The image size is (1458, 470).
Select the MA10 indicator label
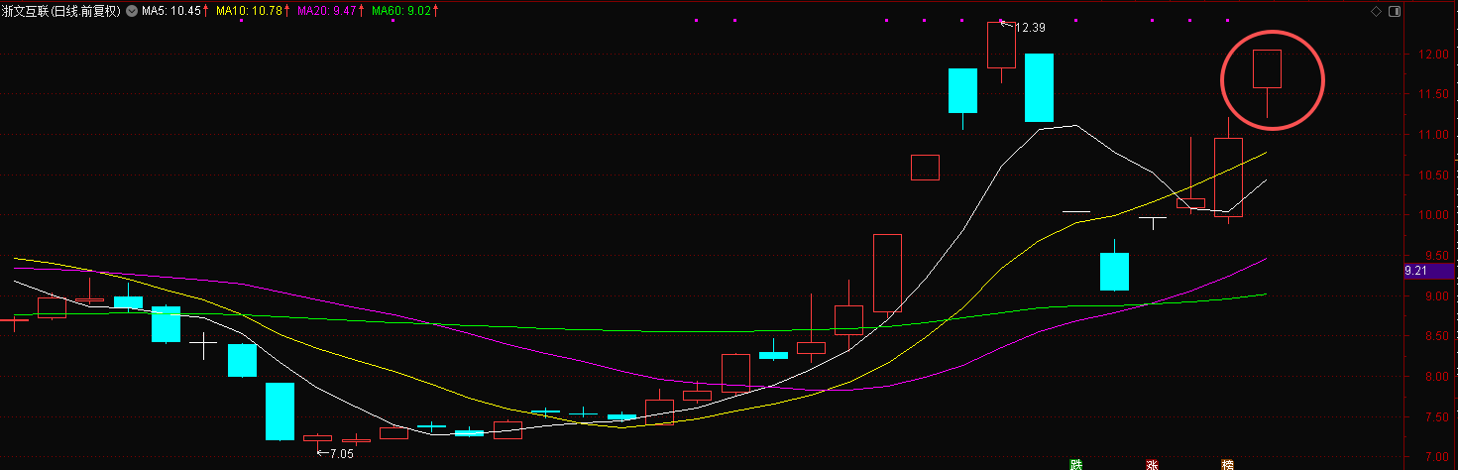click(252, 12)
